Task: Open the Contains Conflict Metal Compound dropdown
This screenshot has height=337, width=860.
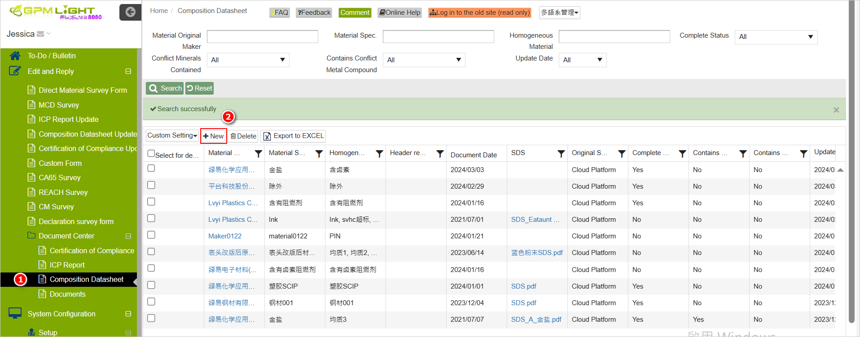Action: coord(424,60)
